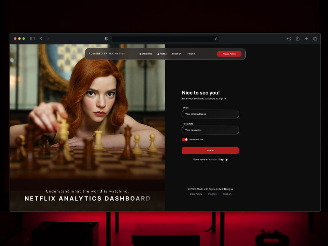Open the Data Policy footer link
This screenshot has width=328, height=246.
(x=196, y=194)
